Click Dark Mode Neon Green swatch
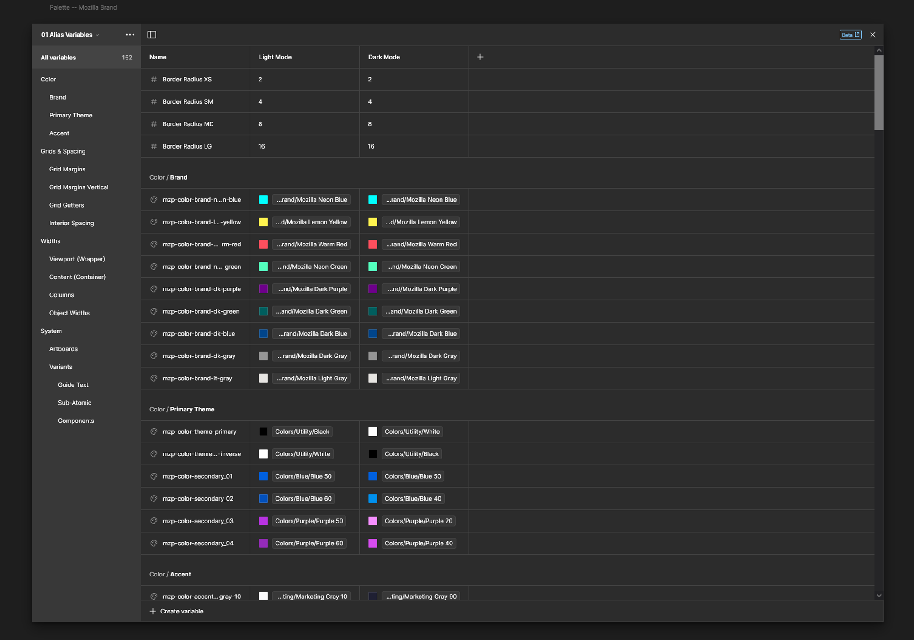The width and height of the screenshot is (914, 640). [373, 267]
